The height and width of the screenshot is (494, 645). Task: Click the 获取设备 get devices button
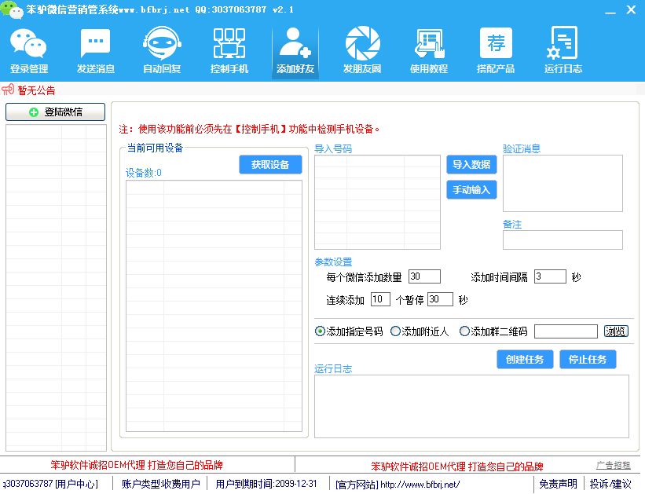point(270,164)
